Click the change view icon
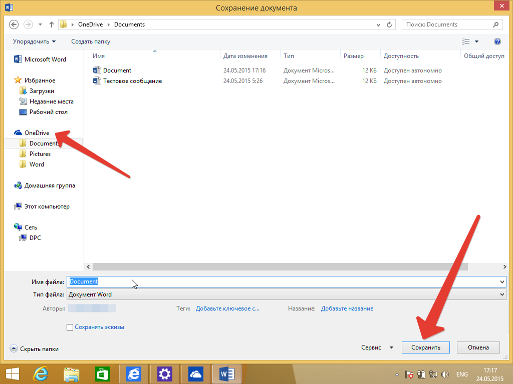 point(466,41)
